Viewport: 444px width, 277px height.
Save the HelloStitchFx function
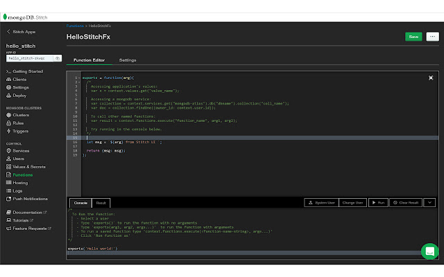pos(413,37)
